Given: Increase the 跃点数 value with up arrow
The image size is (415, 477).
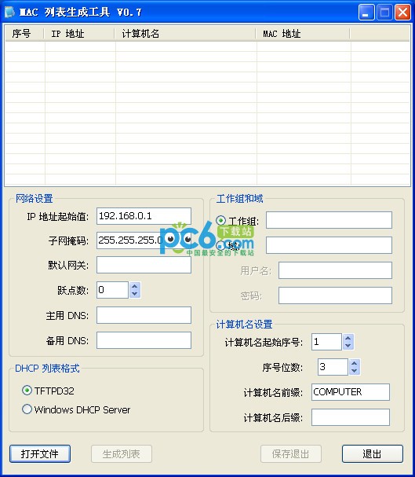Looking at the screenshot, I should [x=135, y=286].
